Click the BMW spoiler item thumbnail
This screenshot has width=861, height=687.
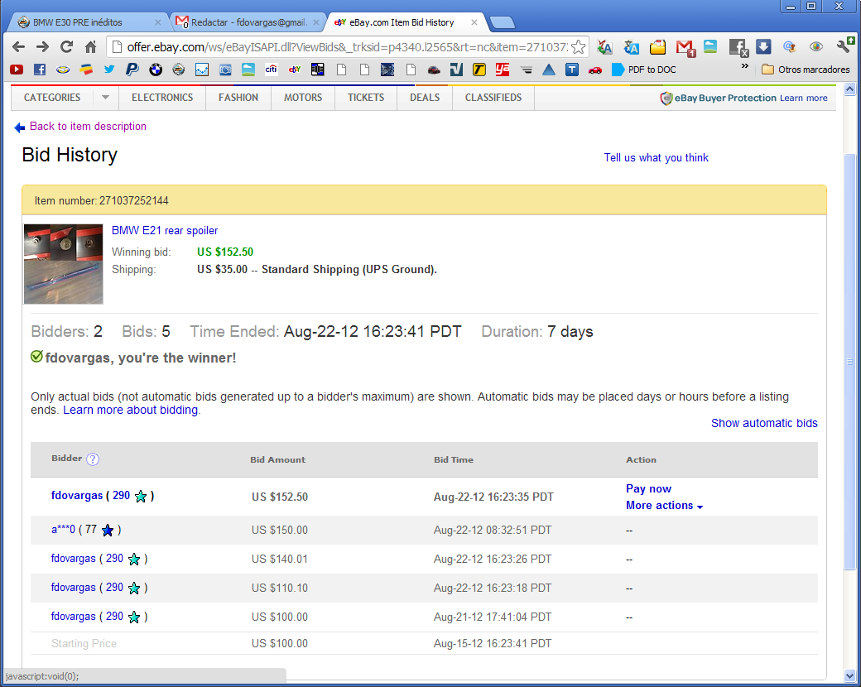tap(63, 263)
